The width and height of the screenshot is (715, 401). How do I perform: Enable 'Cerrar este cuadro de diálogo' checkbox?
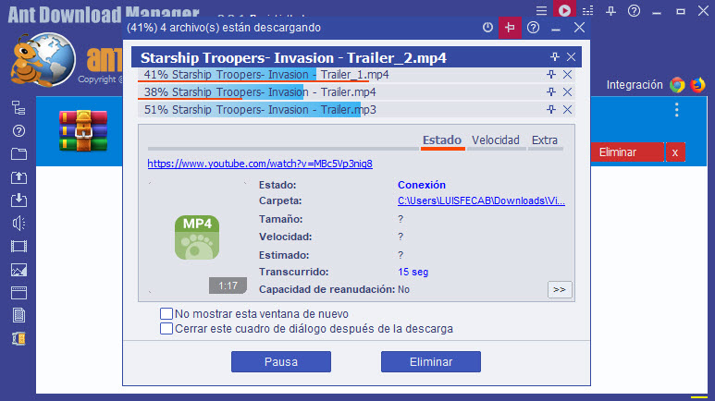pyautogui.click(x=166, y=329)
